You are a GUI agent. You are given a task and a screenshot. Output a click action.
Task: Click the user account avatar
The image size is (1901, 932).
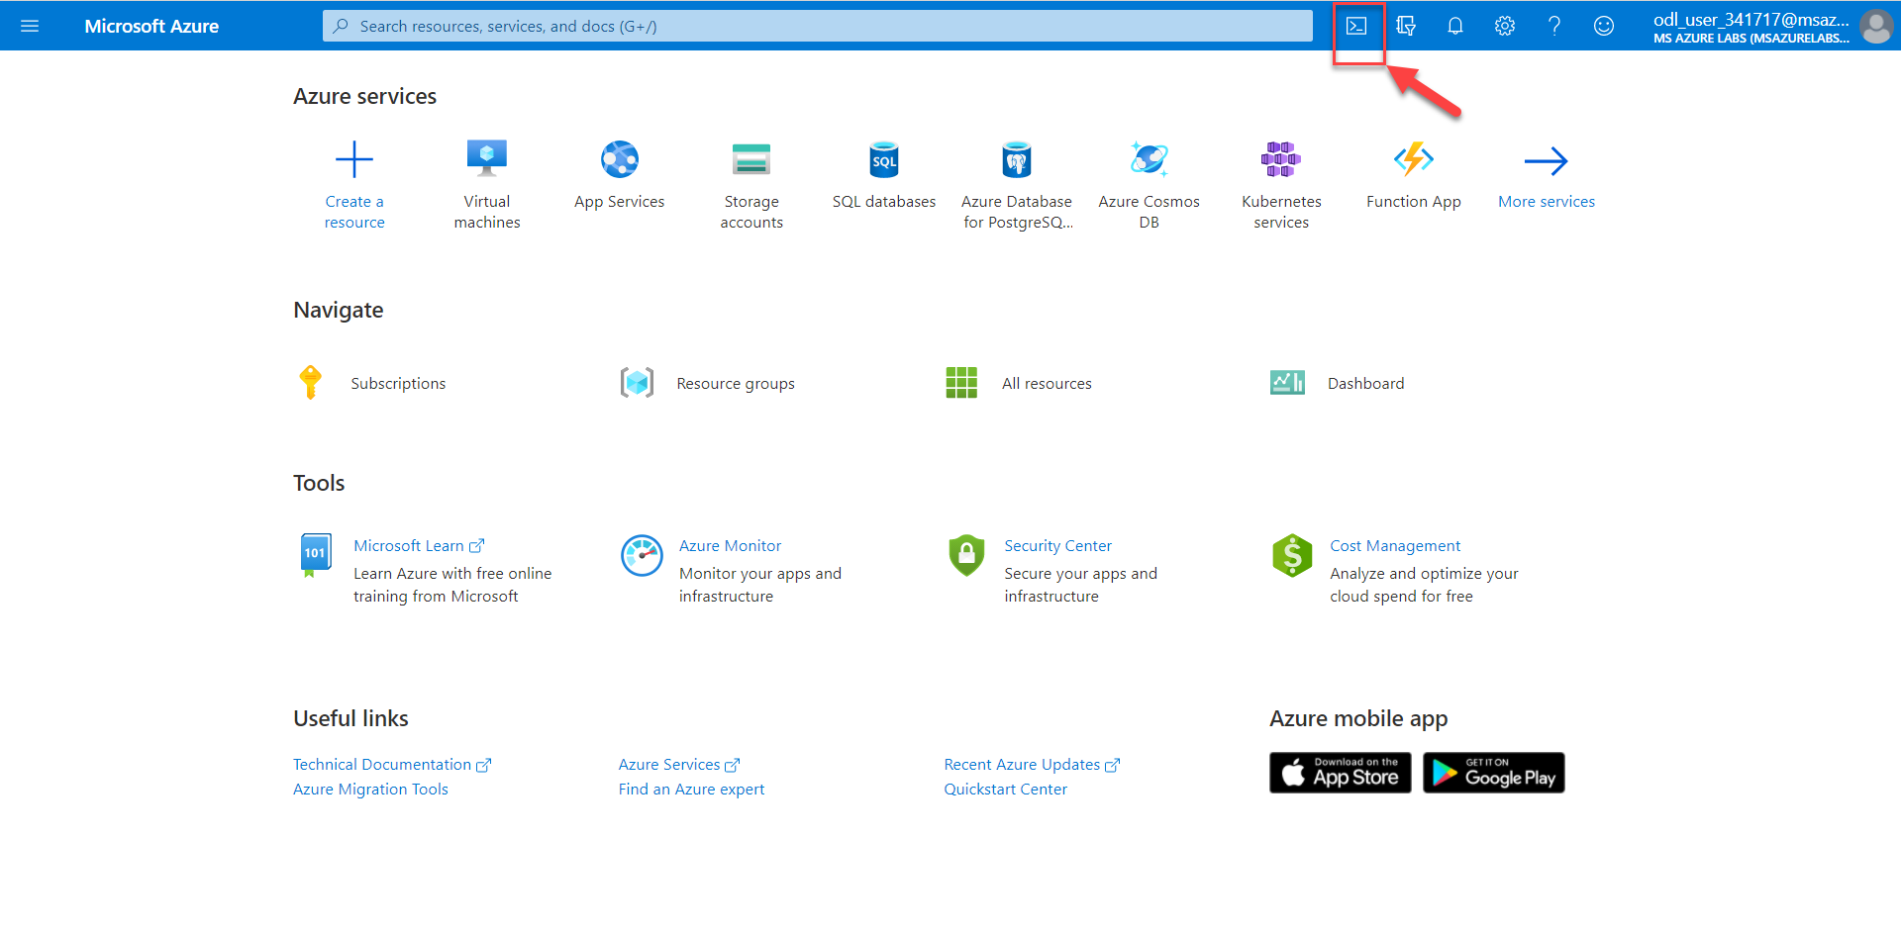pos(1876,26)
